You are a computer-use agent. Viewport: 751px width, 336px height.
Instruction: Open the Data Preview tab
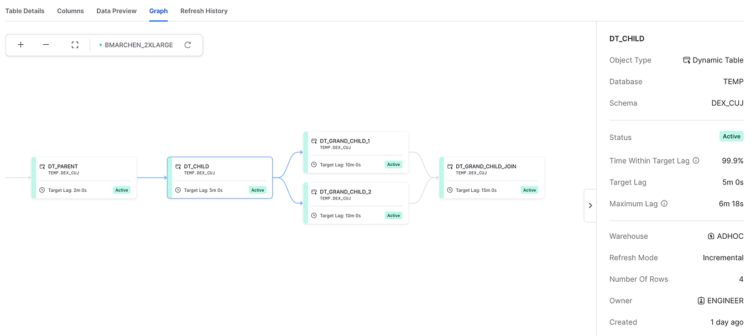coord(116,11)
